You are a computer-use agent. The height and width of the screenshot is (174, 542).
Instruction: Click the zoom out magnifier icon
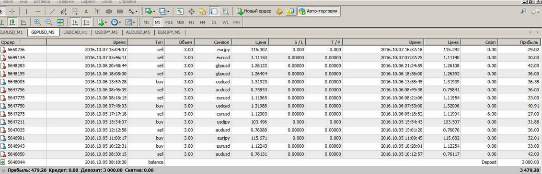(x=49, y=22)
